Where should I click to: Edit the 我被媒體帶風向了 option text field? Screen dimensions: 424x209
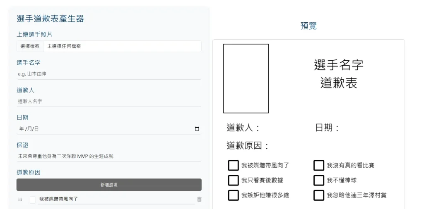[x=116, y=199]
